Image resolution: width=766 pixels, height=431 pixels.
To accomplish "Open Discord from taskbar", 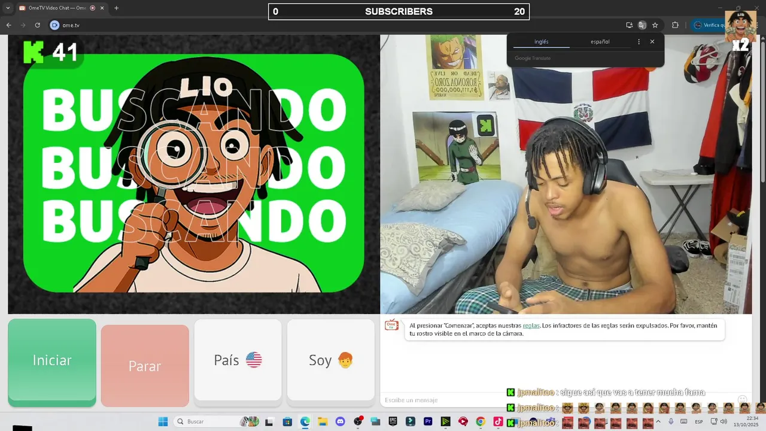I will (340, 421).
